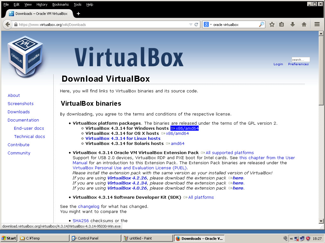
Task: Open a new tab with the plus button
Action: 78,14
